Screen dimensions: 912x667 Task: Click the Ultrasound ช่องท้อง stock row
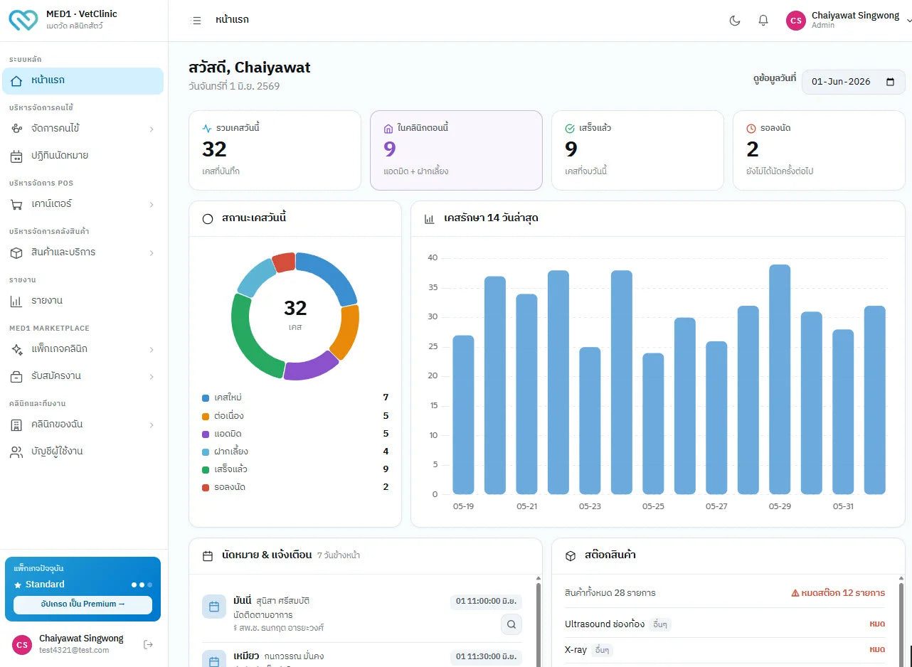(725, 624)
